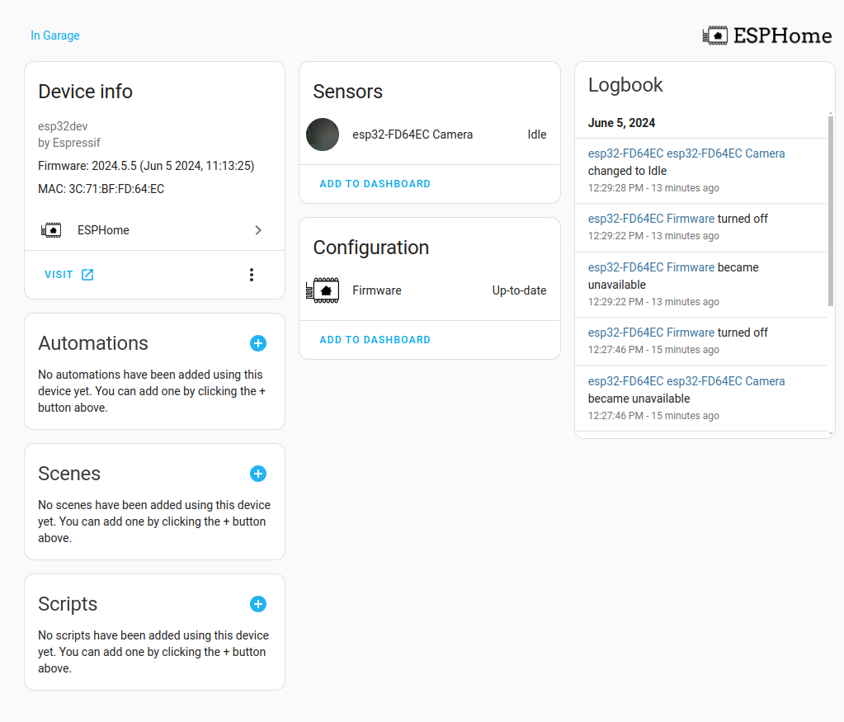
Task: Click the add automation plus icon
Action: coord(258,343)
